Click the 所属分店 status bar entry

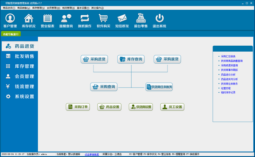tap(112, 154)
